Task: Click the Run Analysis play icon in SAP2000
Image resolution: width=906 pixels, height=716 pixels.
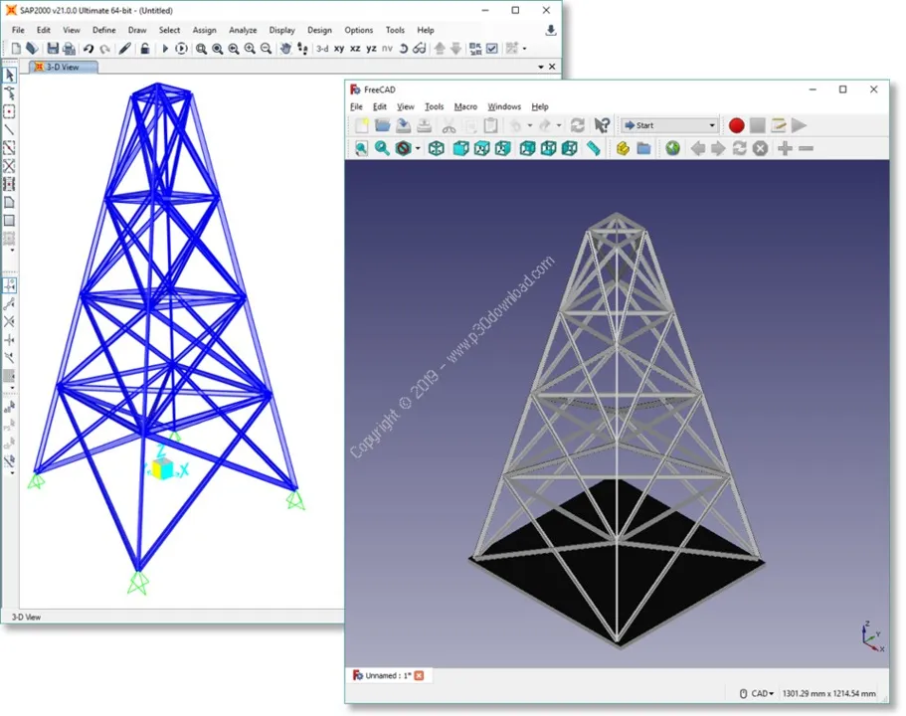Action: click(165, 49)
